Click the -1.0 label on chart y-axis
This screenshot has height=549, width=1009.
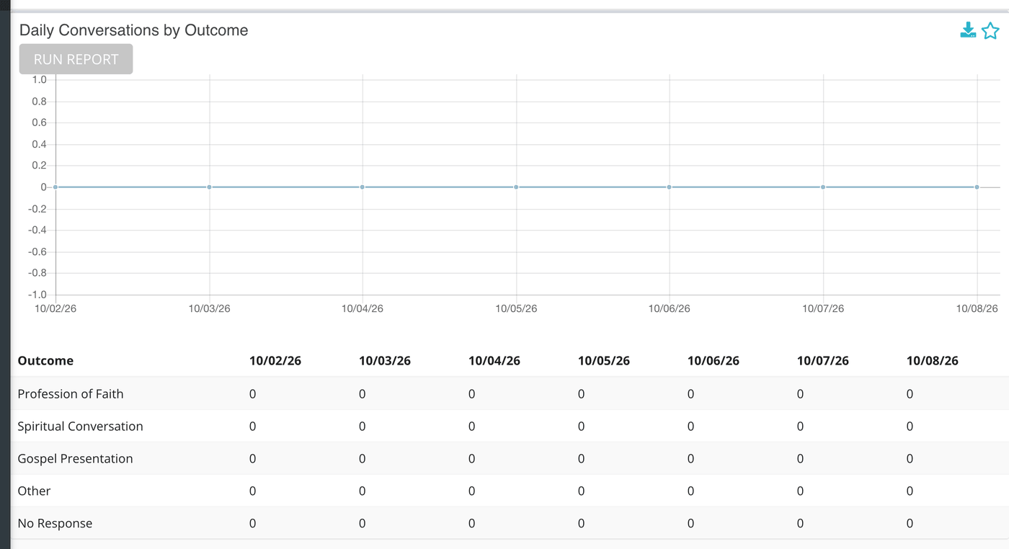(x=37, y=295)
